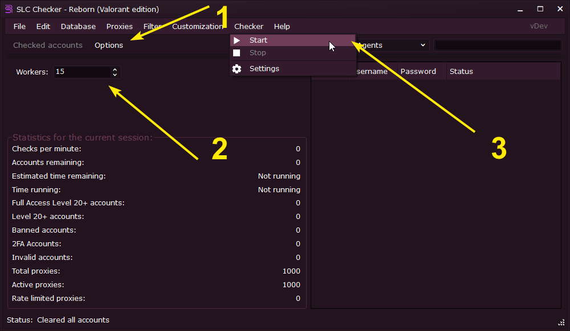Image resolution: width=570 pixels, height=331 pixels.
Task: Switch to the Checked accounts tab
Action: 48,45
